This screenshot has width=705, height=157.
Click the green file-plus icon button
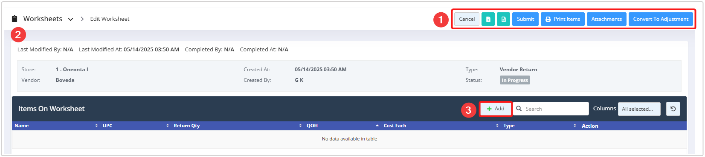[x=488, y=19]
